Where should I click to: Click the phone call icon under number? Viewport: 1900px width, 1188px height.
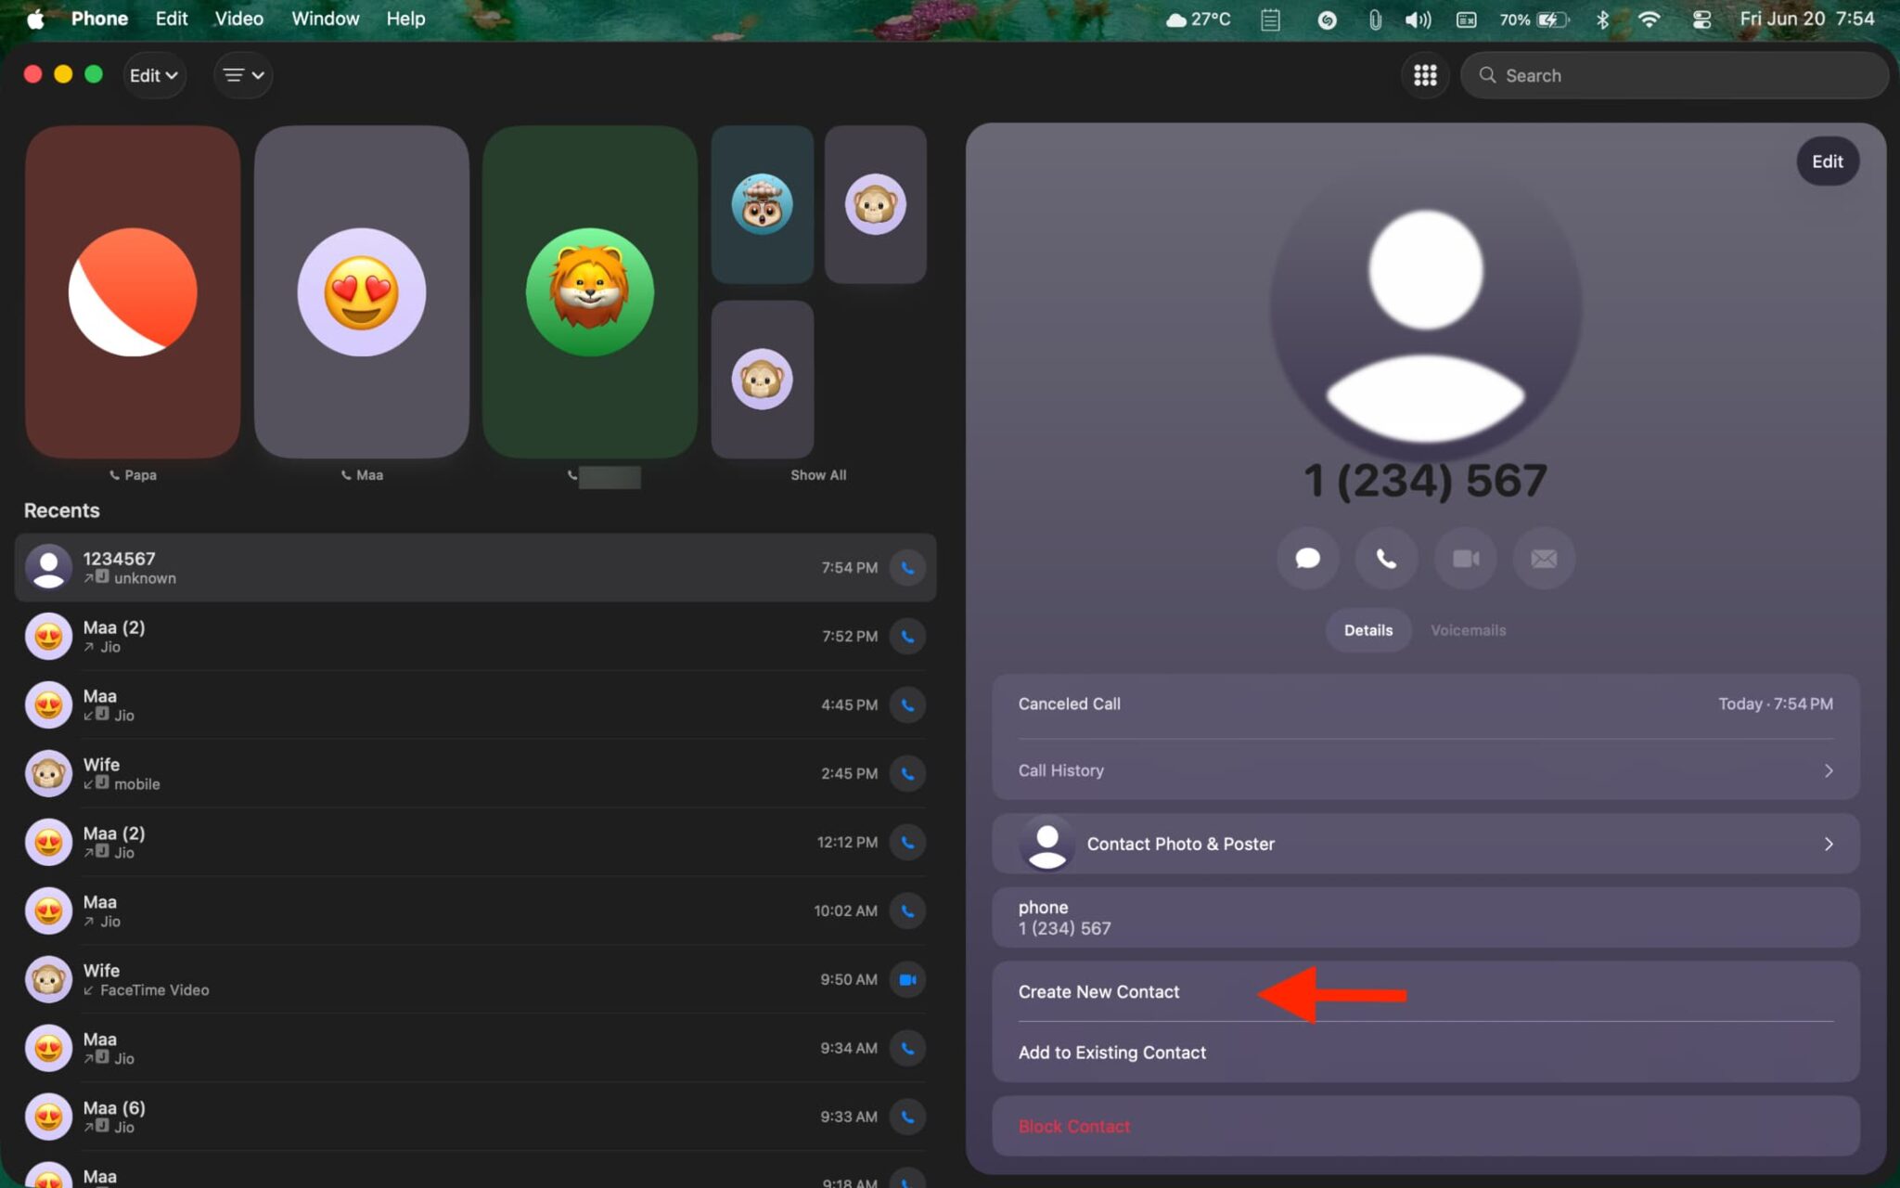(1386, 559)
